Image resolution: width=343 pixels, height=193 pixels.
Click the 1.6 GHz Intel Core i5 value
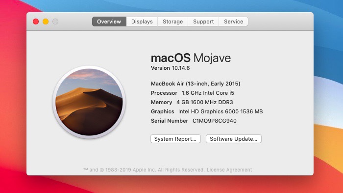point(208,93)
